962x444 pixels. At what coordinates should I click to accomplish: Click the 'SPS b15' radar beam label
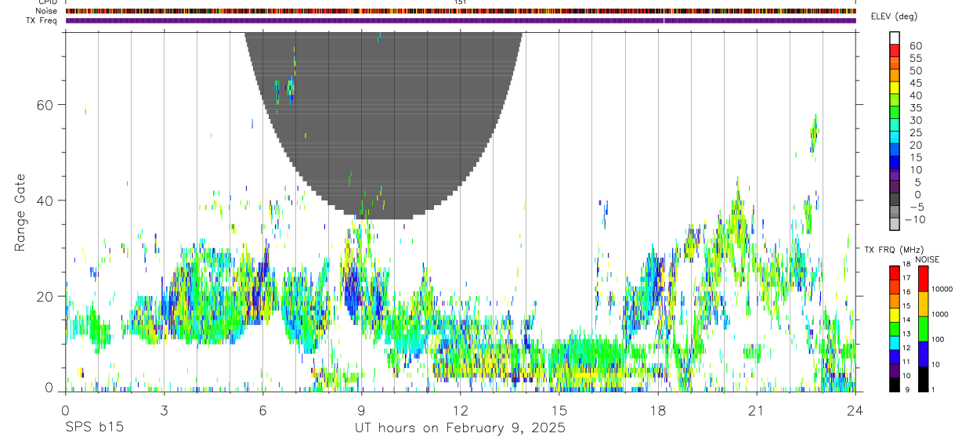(x=94, y=428)
